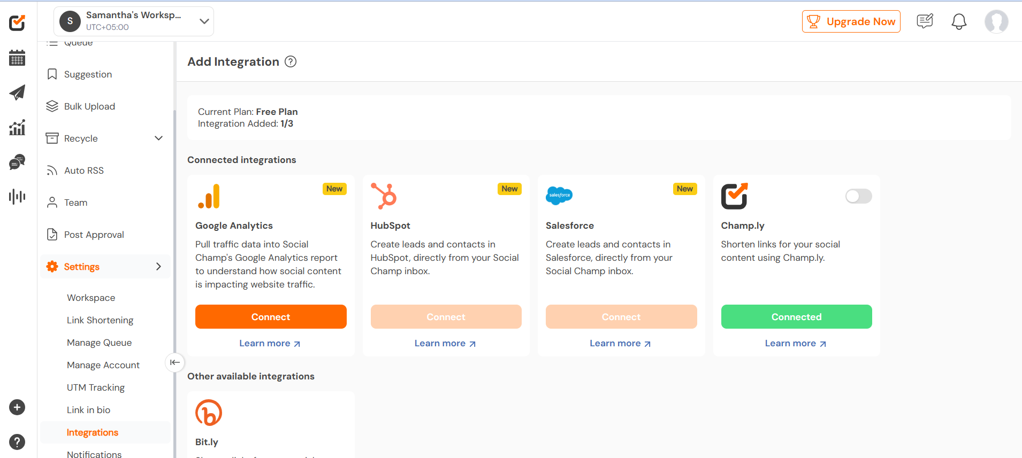
Task: Open the calendar icon in left rail
Action: coord(17,58)
